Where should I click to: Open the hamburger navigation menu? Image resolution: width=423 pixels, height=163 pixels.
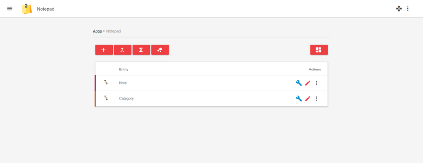pos(10,9)
